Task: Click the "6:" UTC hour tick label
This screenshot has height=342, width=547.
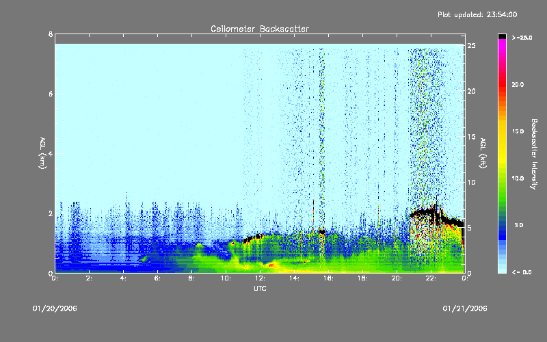Action: (x=157, y=278)
